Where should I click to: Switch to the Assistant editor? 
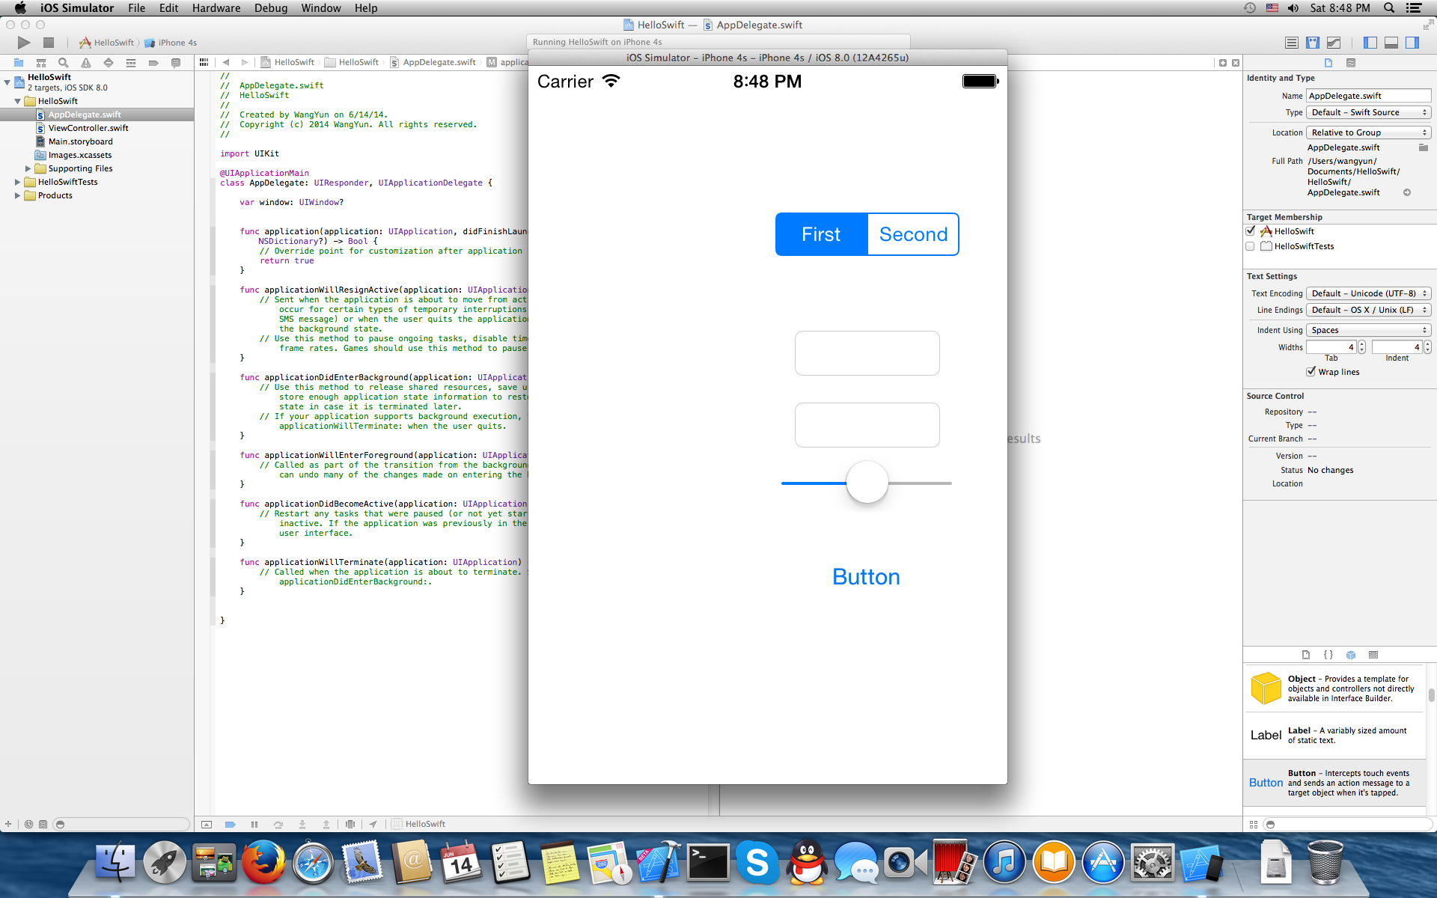[x=1313, y=43]
